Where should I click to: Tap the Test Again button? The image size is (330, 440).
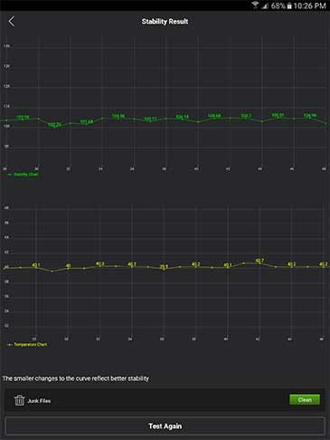point(165,426)
